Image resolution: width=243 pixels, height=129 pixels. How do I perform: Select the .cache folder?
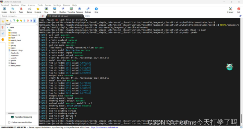[x=12, y=48]
